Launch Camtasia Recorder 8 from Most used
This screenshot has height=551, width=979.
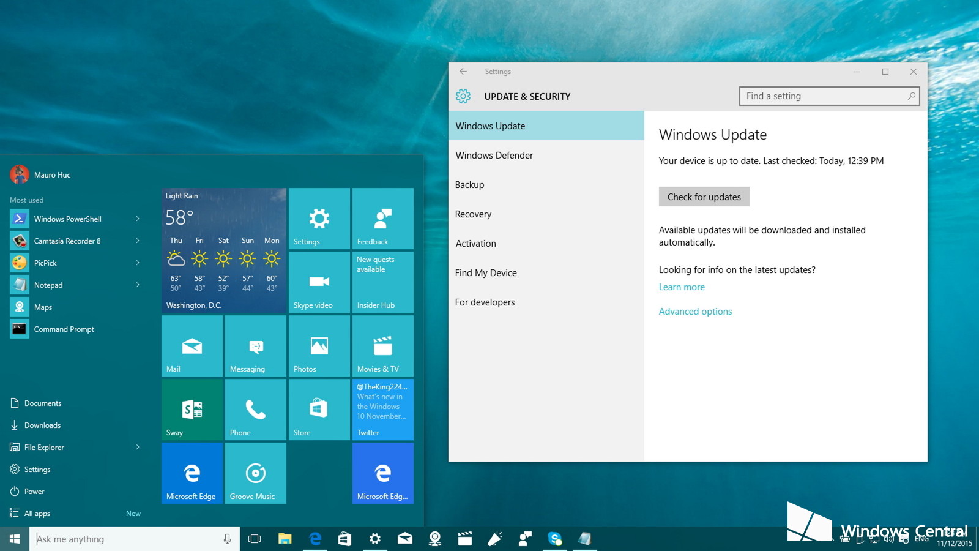67,241
